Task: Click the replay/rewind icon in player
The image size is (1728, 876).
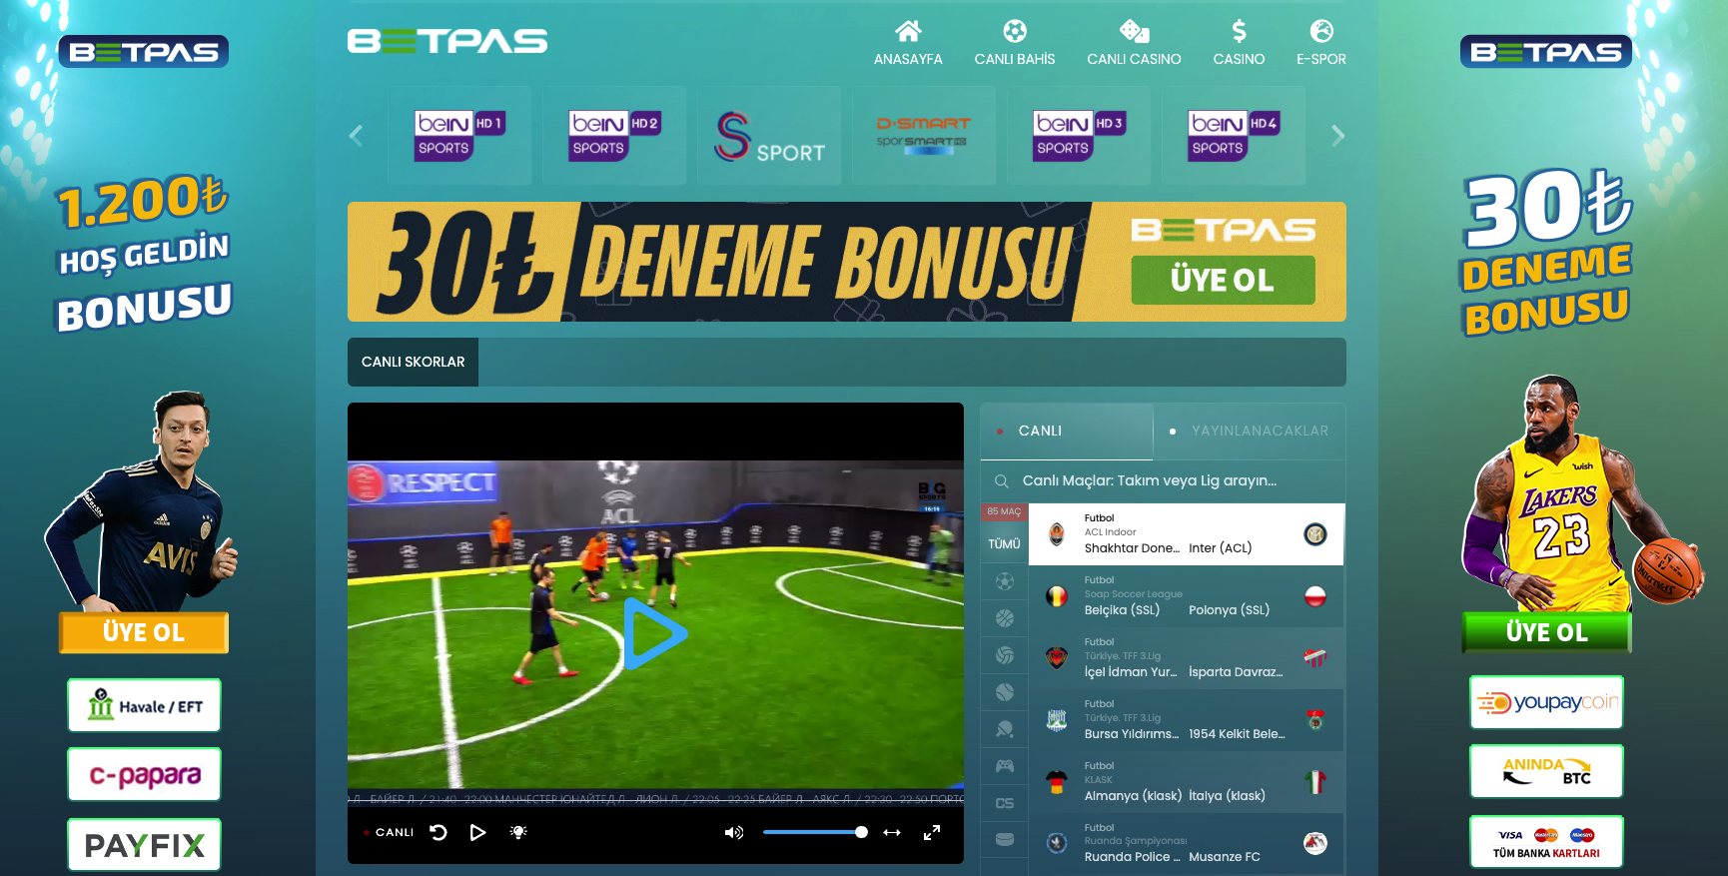Action: point(438,832)
